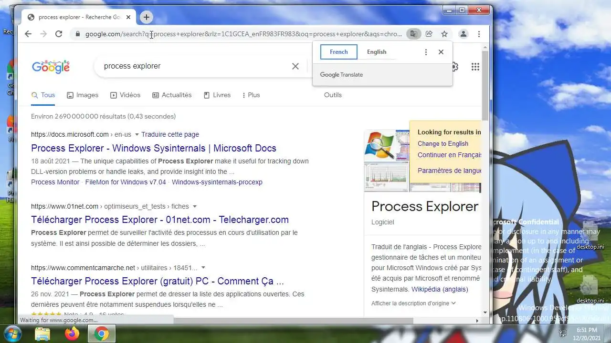Open the Paramètres de langue link

pyautogui.click(x=449, y=171)
